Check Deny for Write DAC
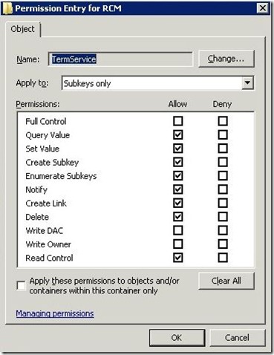 coord(223,230)
